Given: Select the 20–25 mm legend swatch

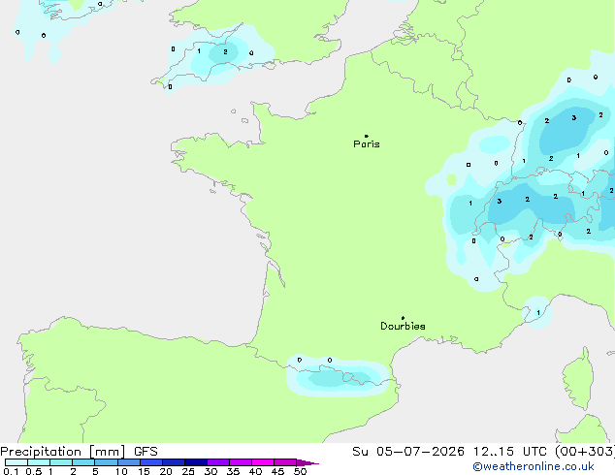Looking at the screenshot, I should tap(174, 462).
